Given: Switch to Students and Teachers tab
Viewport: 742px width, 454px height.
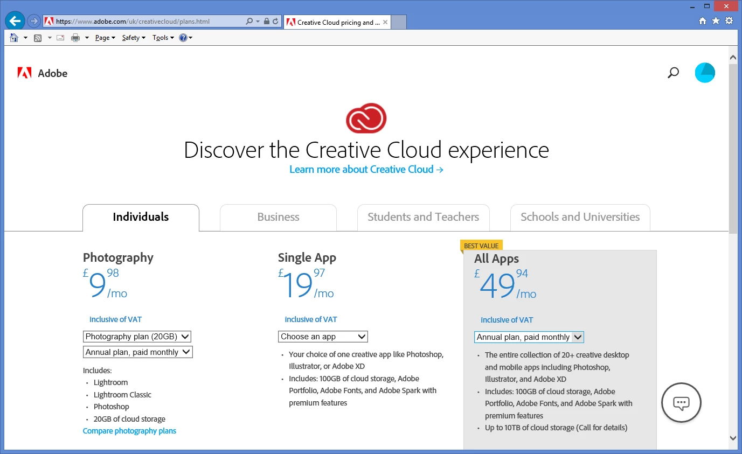Looking at the screenshot, I should [x=423, y=217].
